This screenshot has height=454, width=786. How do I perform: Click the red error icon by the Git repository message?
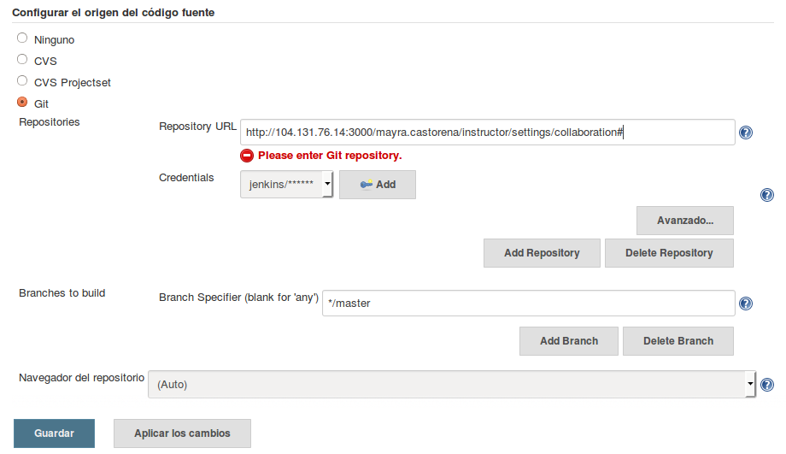coord(247,156)
